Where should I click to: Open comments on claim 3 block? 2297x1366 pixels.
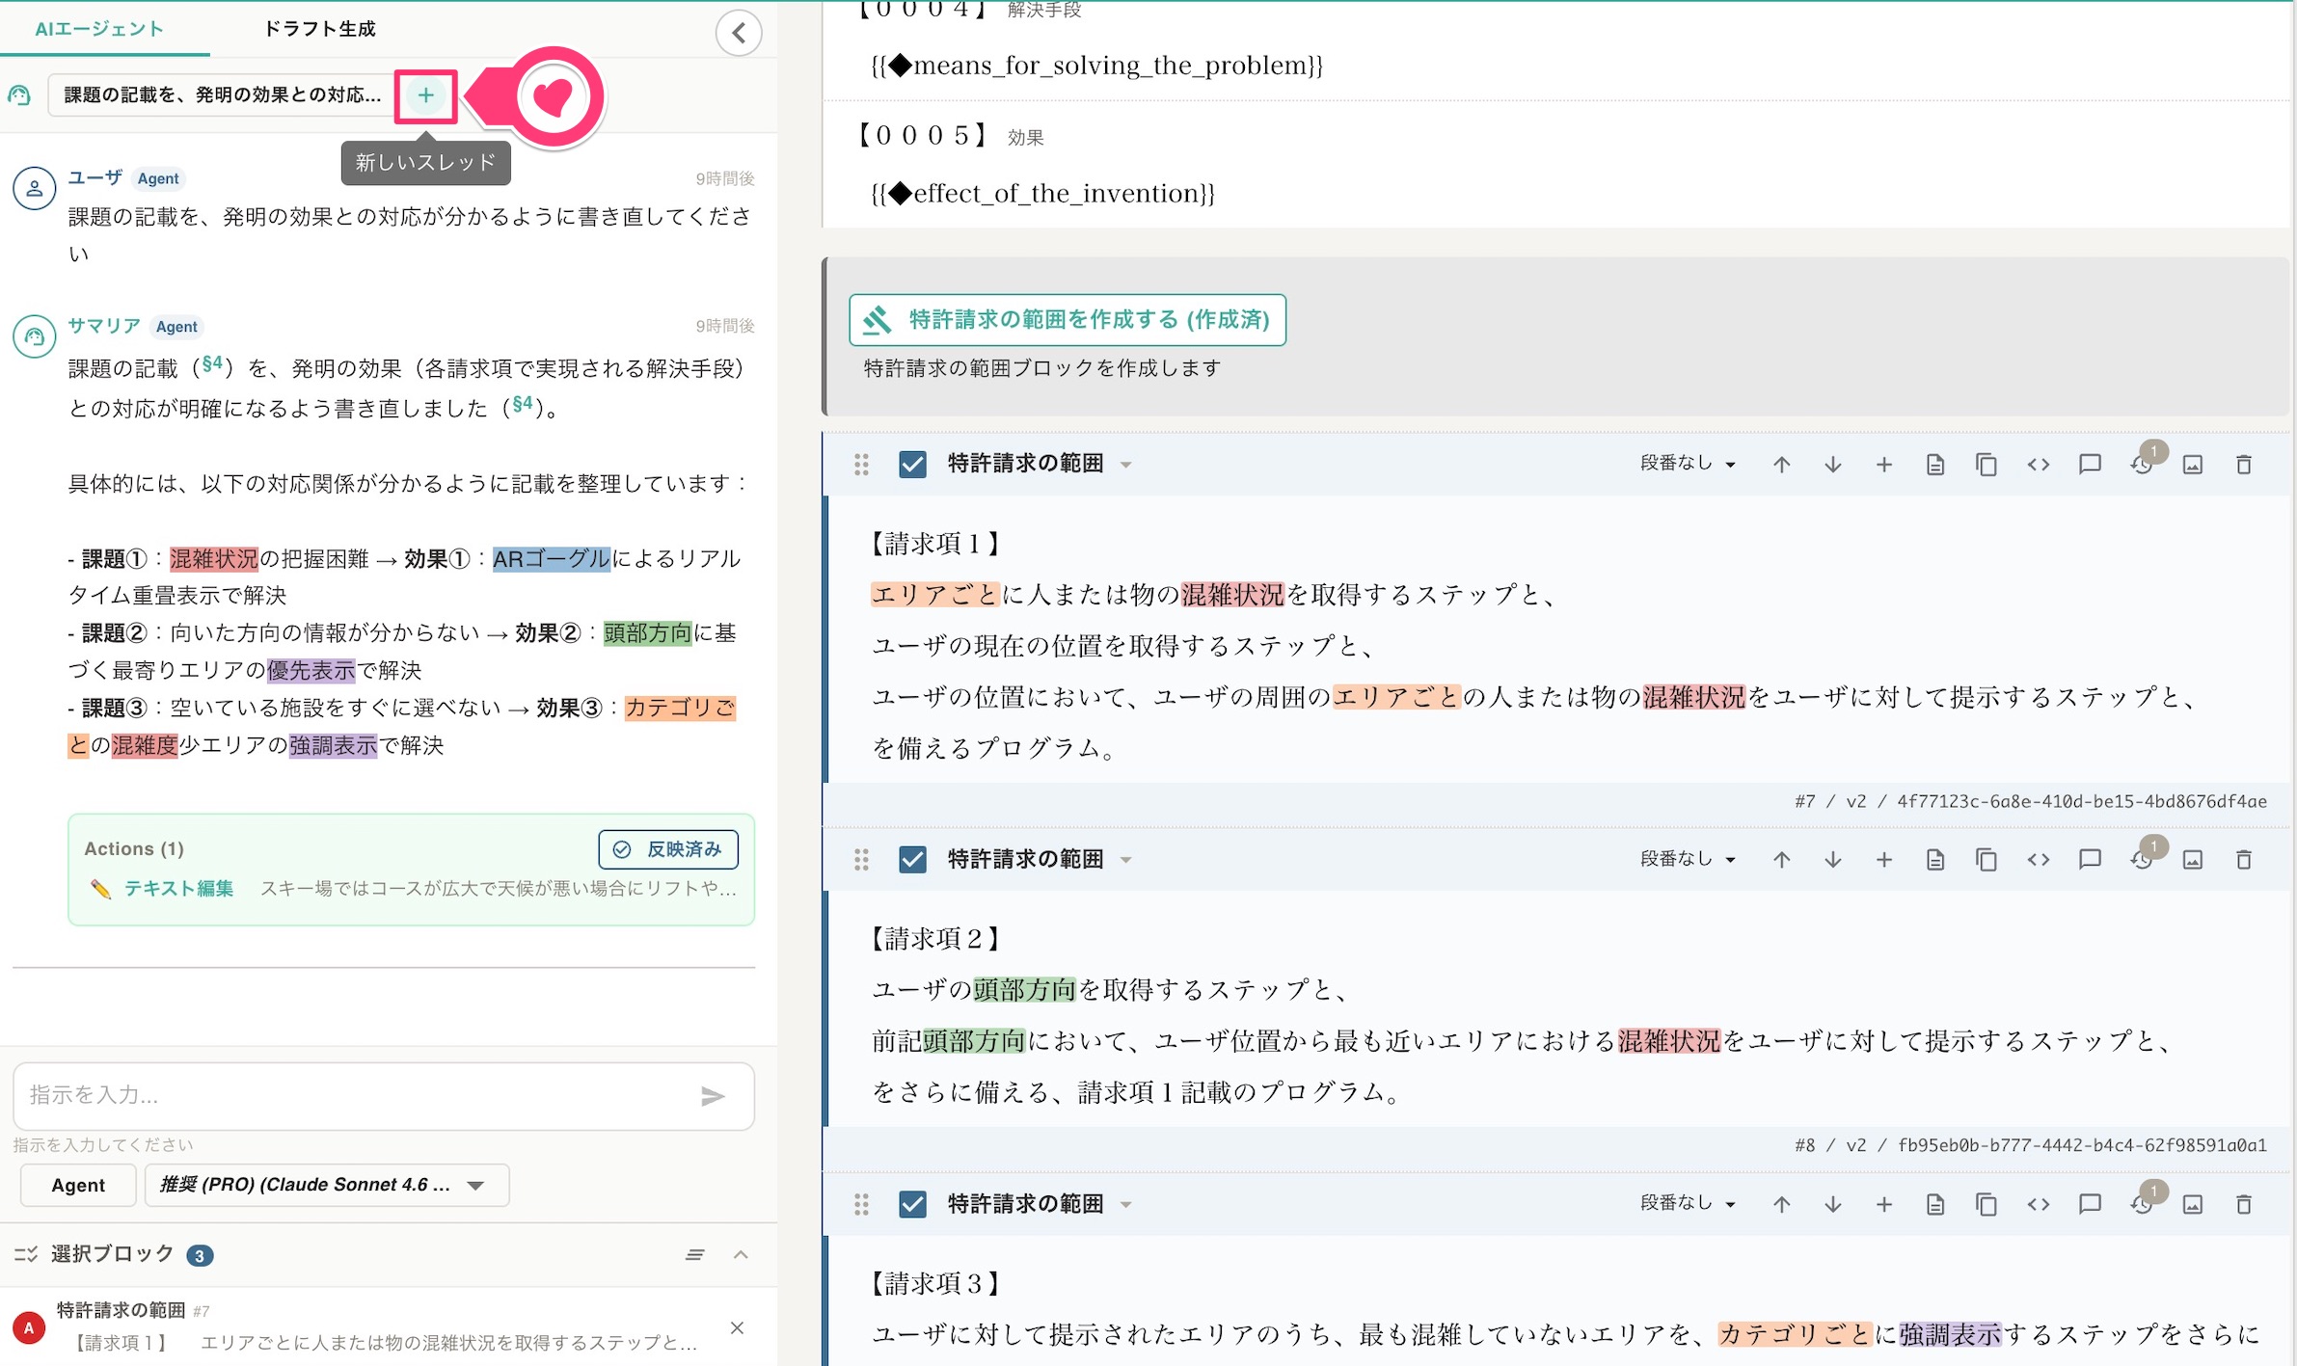2090,1204
